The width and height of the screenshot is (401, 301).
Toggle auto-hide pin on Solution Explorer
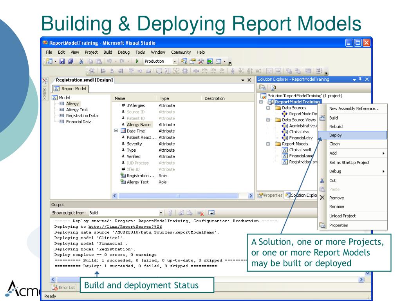tap(360, 80)
